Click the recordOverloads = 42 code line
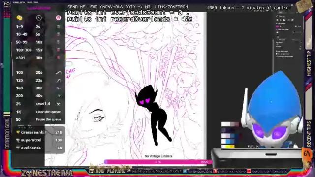The image size is (315, 177). (x=130, y=19)
